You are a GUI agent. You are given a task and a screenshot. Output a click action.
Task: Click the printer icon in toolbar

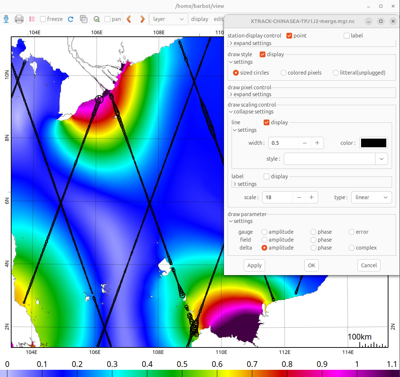tap(19, 19)
